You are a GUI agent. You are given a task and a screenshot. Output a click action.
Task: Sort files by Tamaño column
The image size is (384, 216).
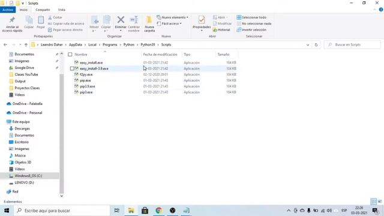click(223, 55)
